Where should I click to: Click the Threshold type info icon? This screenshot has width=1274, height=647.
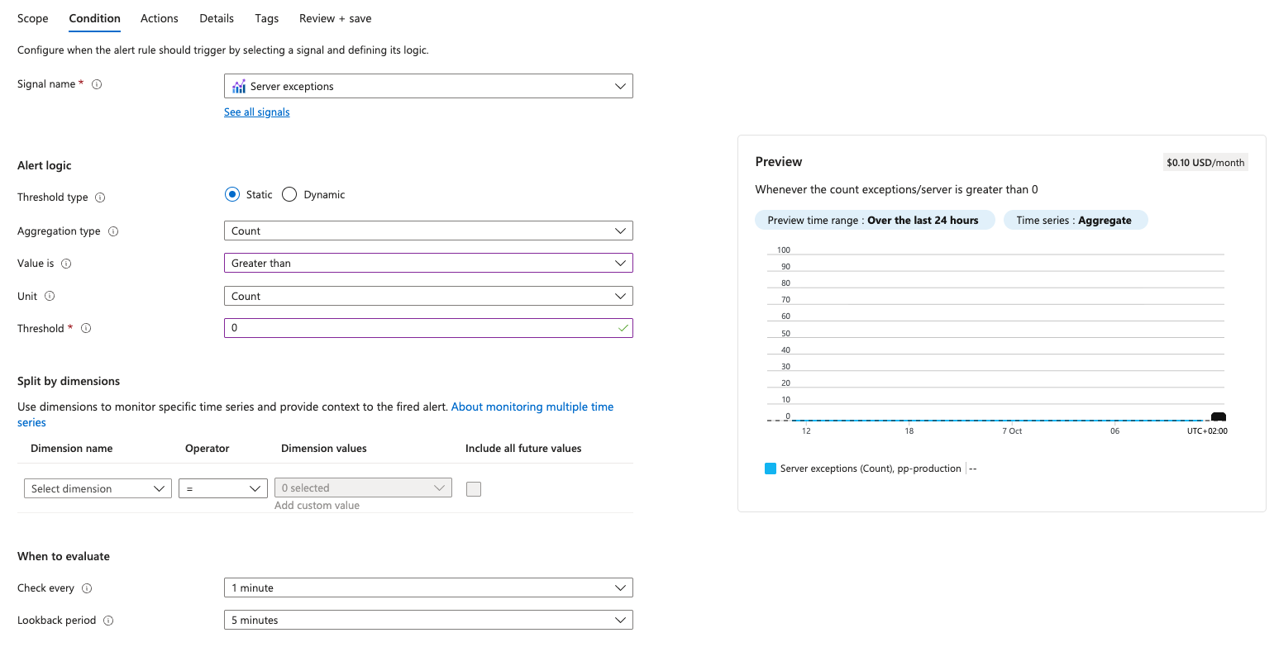tap(100, 197)
